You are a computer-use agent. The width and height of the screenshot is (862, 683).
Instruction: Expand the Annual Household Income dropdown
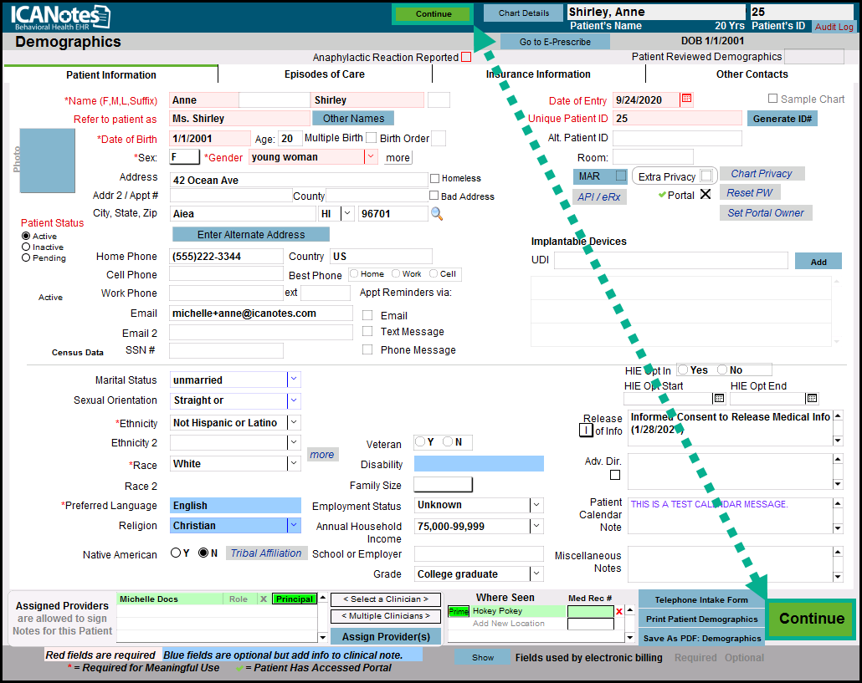point(536,526)
